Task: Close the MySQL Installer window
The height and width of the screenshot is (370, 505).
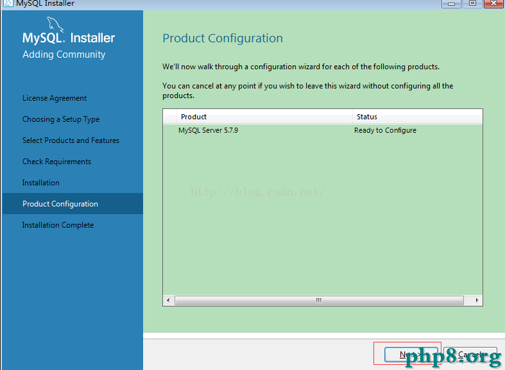Action: coord(493,4)
